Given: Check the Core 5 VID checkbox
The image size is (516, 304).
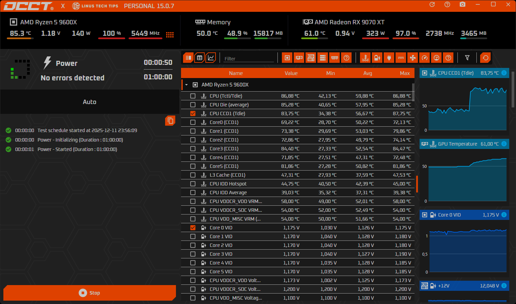Looking at the screenshot, I should point(193,272).
